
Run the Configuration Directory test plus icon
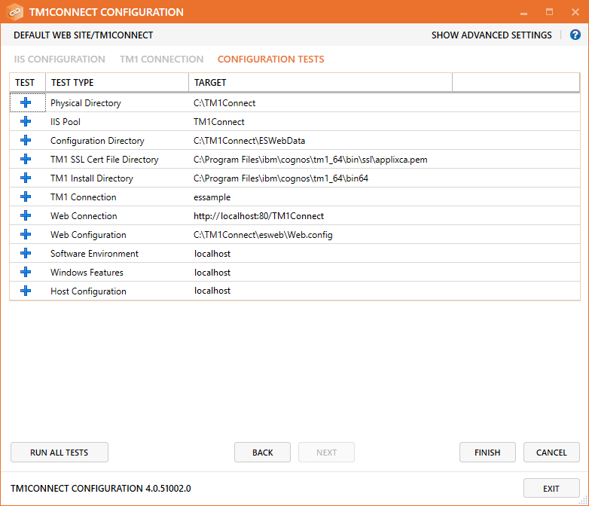pyautogui.click(x=26, y=140)
